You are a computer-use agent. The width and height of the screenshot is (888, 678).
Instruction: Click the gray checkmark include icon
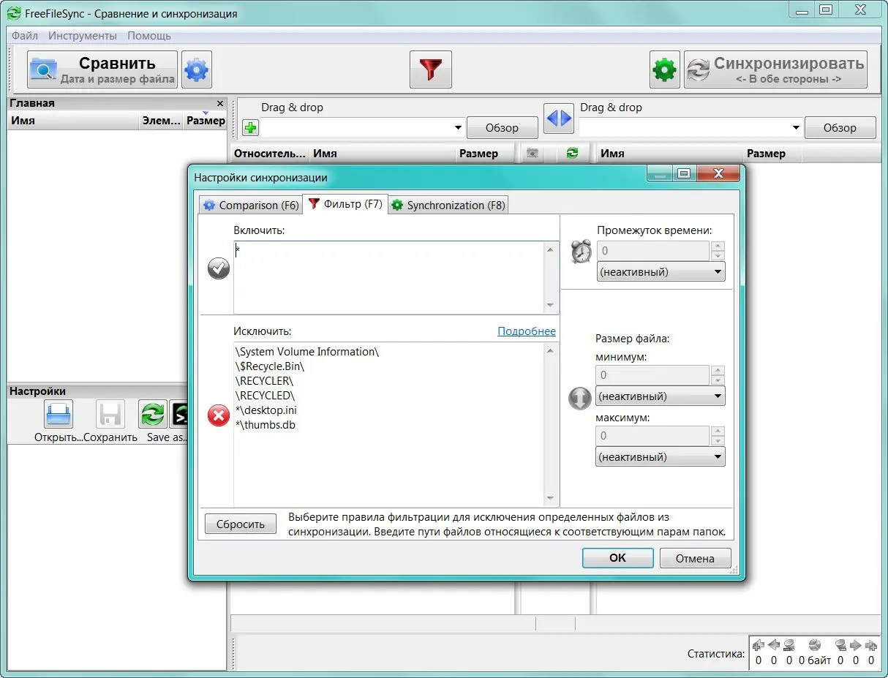(218, 268)
